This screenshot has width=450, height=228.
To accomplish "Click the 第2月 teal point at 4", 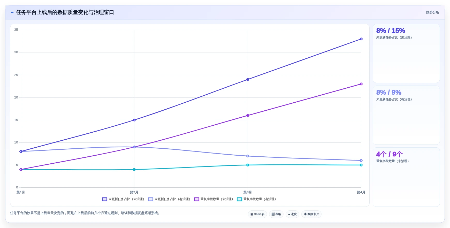I will point(134,170).
